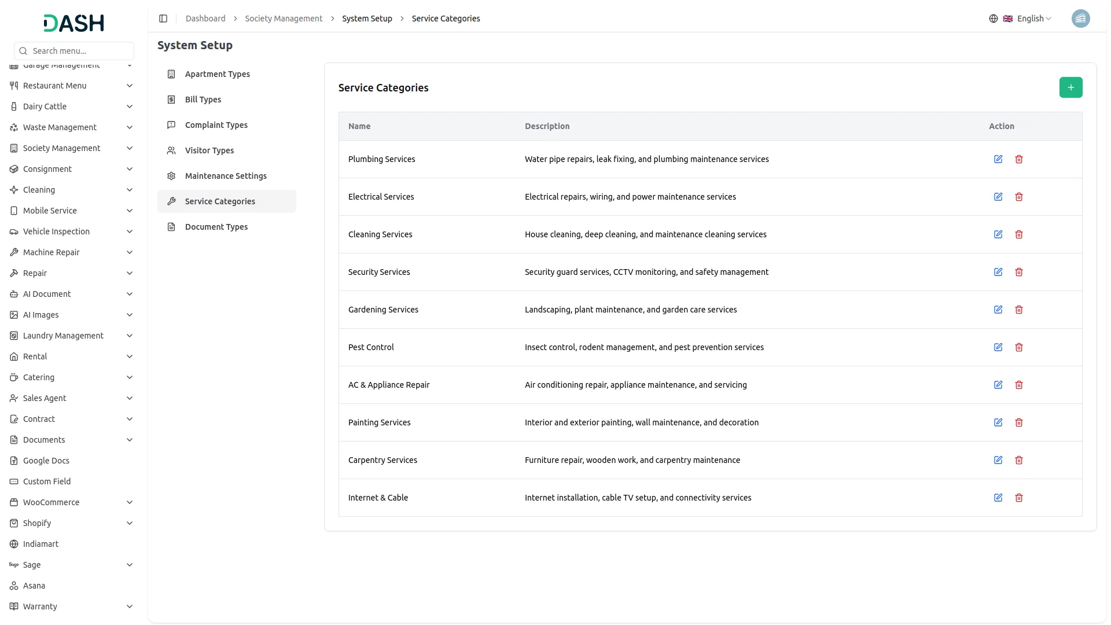Delete the Gardening Services row
The width and height of the screenshot is (1111, 625).
coord(1019,310)
